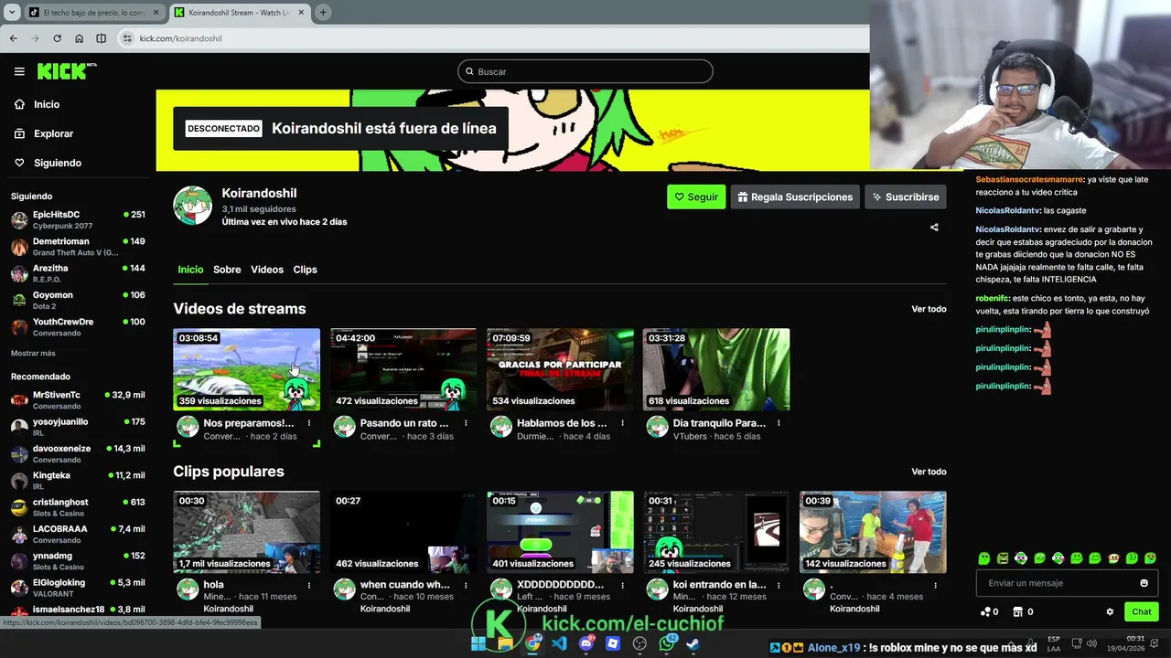
Task: Open emoji picker in message box
Action: click(1144, 583)
